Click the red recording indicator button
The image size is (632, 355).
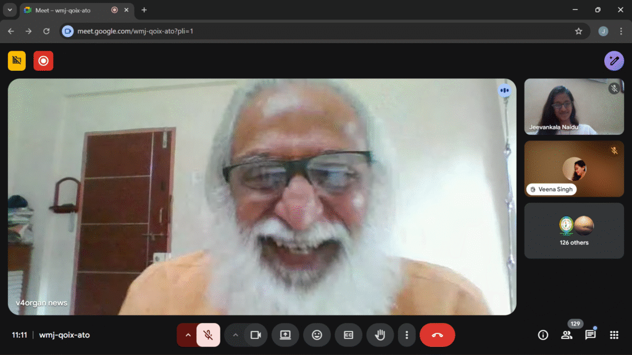(x=43, y=60)
